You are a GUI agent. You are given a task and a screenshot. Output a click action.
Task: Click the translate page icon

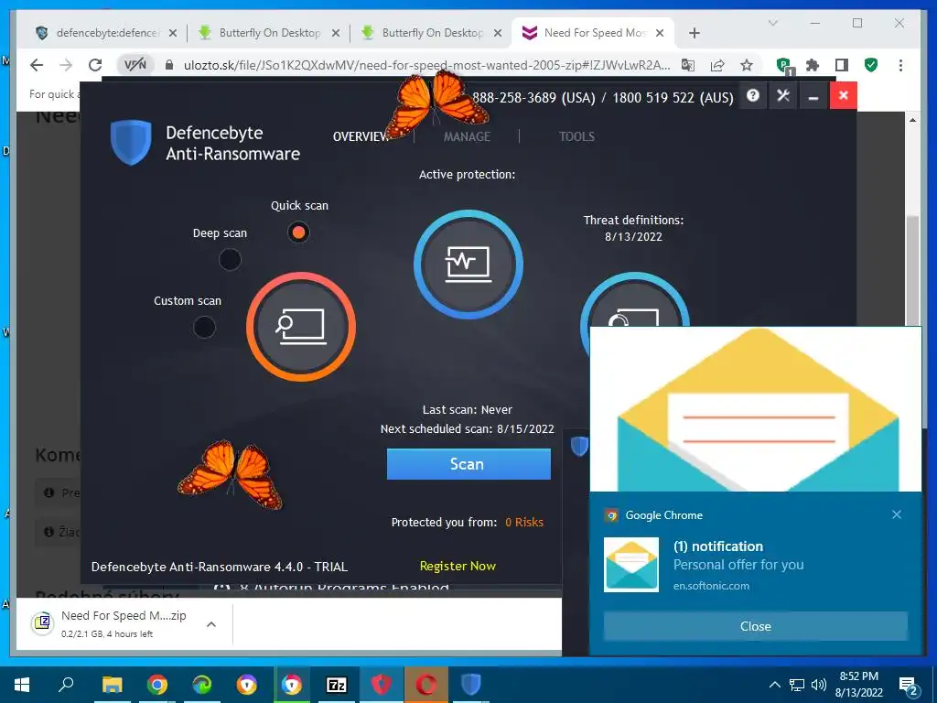tap(688, 65)
